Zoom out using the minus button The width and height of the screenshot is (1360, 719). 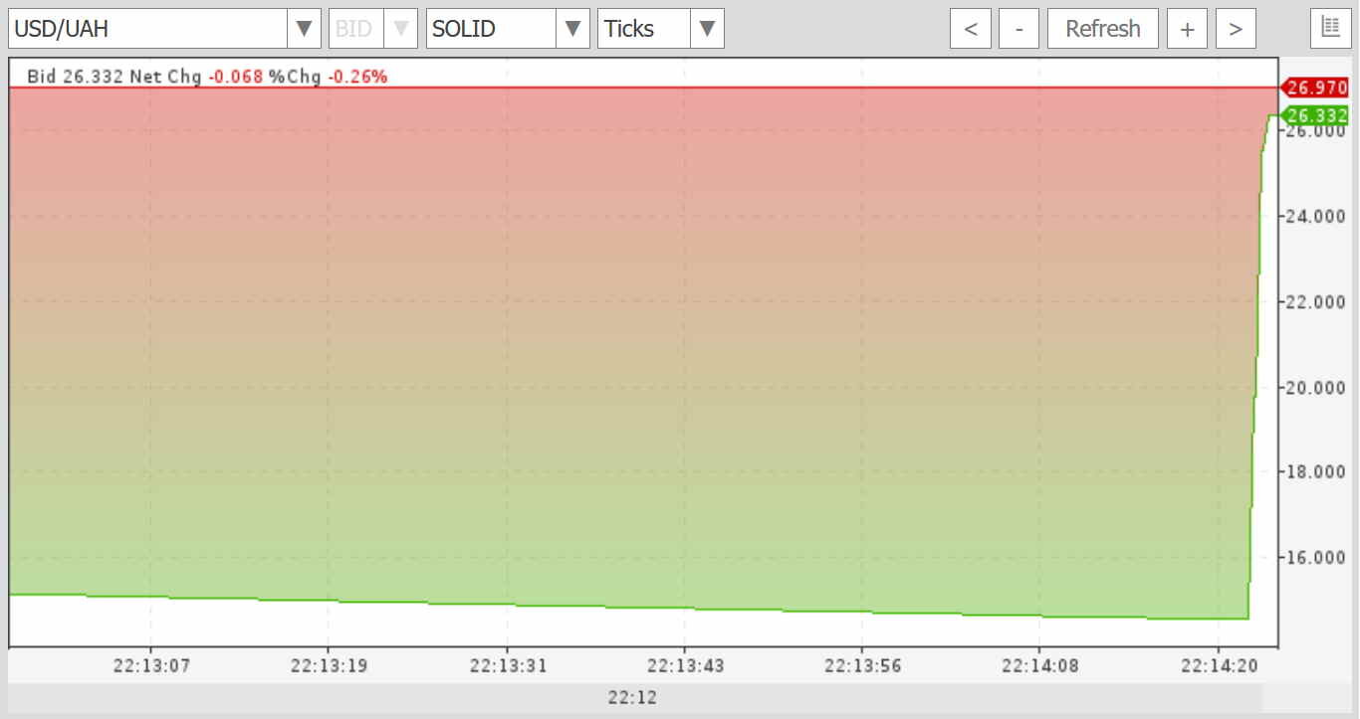(x=1019, y=29)
